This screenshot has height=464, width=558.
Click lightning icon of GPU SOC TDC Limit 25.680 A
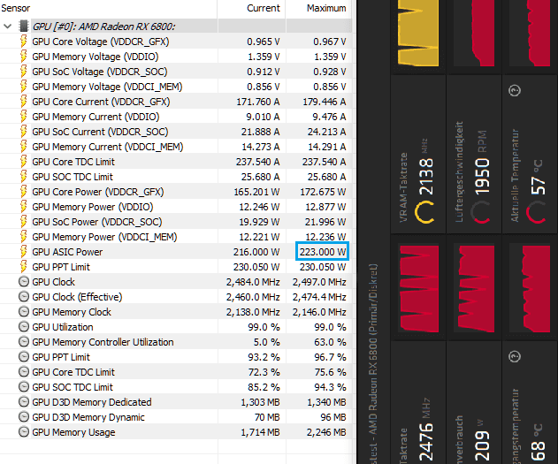24,177
